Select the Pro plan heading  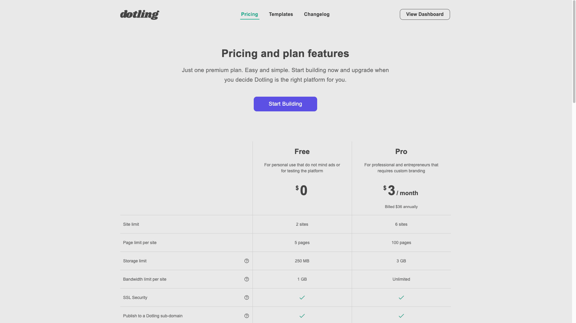(401, 152)
